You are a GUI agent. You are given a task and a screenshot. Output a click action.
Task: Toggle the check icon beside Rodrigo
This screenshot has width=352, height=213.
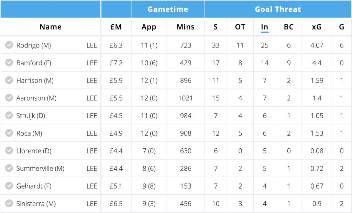coord(9,45)
